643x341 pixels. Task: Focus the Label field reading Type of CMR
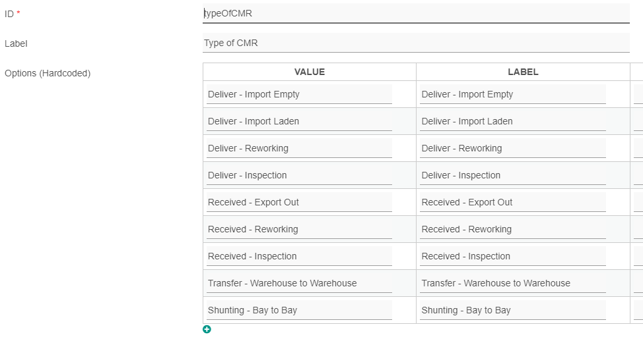(x=416, y=43)
